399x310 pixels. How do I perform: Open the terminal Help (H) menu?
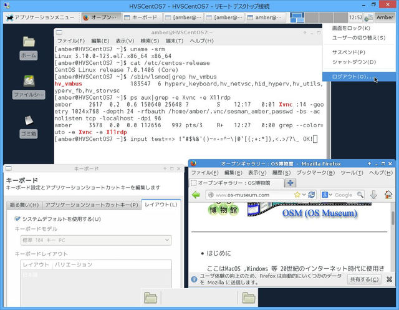point(201,41)
